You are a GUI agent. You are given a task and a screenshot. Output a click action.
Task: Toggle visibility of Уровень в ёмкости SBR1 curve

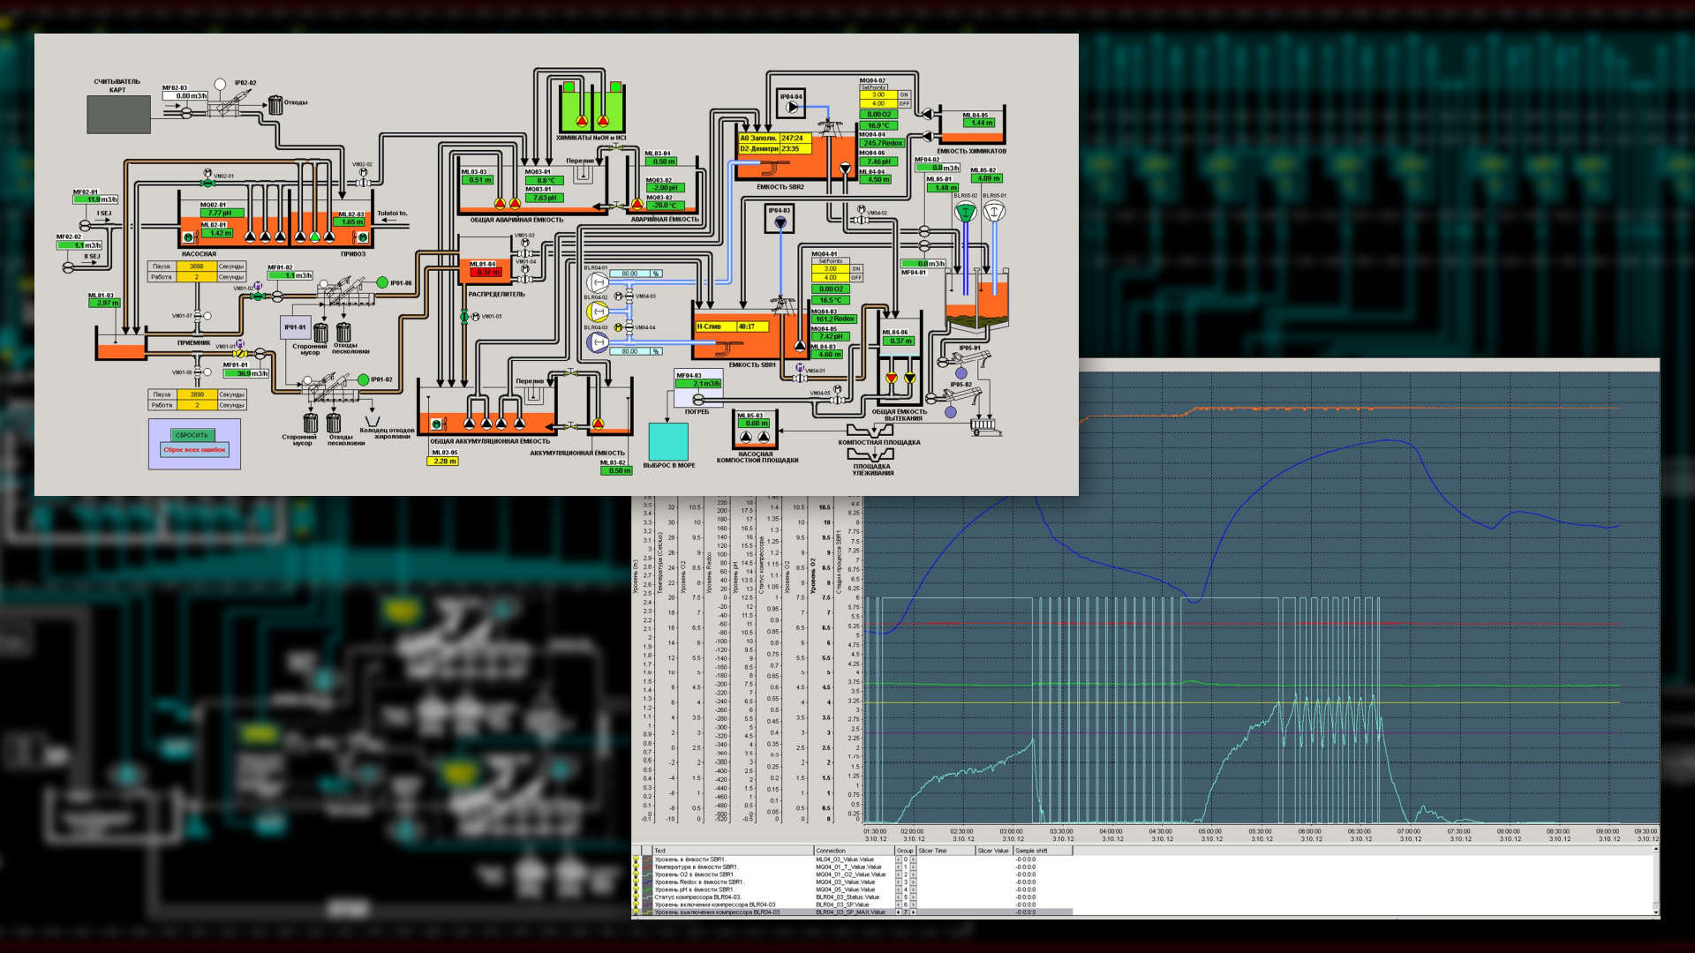[x=636, y=859]
